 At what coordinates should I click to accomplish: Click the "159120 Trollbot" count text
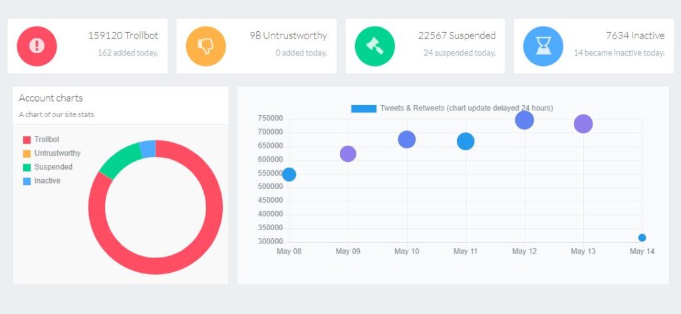coord(123,36)
